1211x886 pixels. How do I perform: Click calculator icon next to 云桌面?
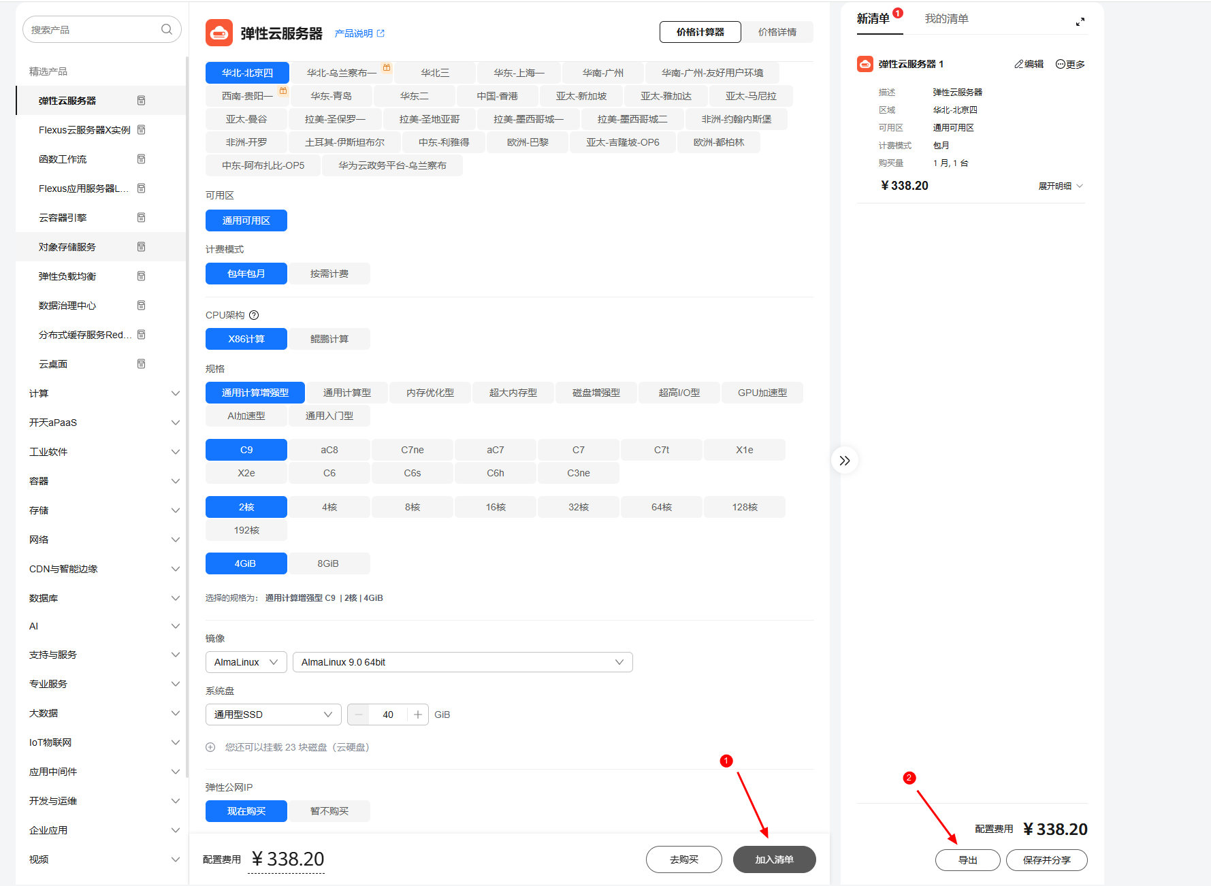point(142,364)
